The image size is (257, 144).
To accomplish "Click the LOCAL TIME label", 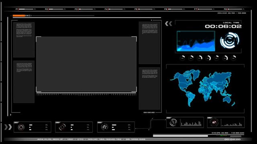I will tap(231, 22).
